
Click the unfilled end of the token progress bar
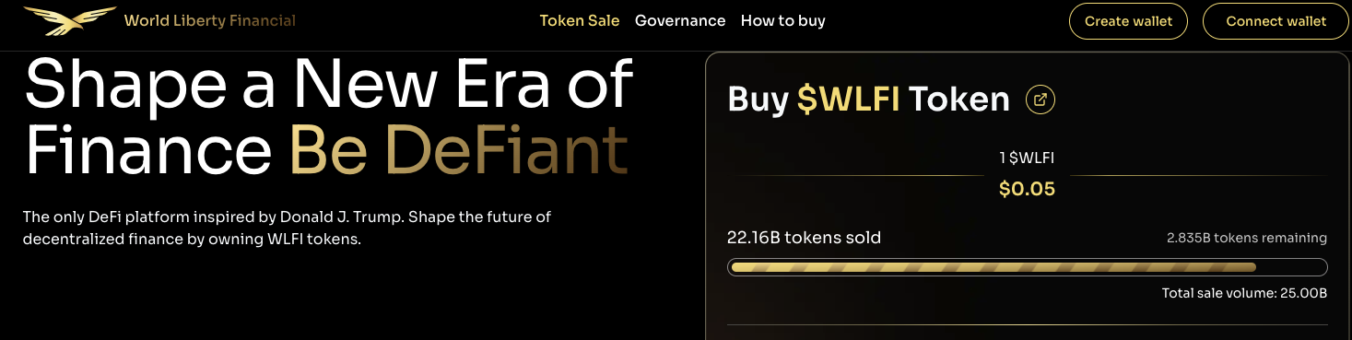click(x=1291, y=267)
